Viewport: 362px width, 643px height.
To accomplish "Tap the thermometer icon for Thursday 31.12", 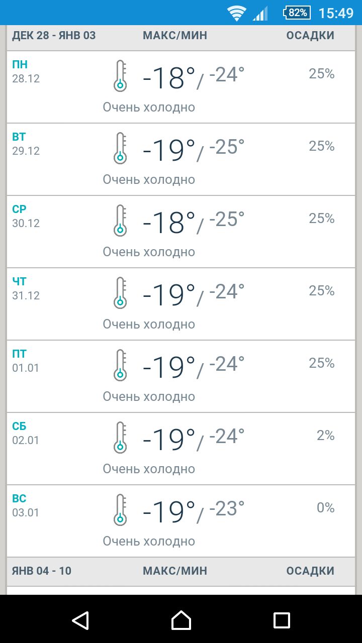I will pyautogui.click(x=120, y=293).
